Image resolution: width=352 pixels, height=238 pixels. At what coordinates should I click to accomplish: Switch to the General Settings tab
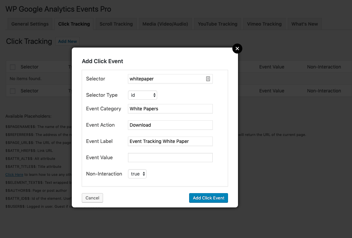pyautogui.click(x=30, y=24)
